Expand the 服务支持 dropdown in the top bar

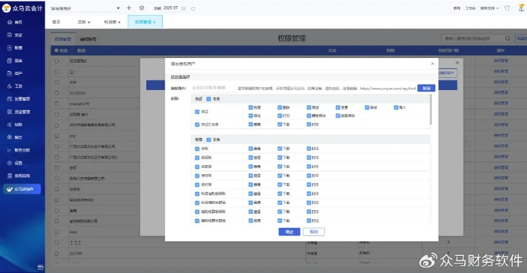click(489, 8)
